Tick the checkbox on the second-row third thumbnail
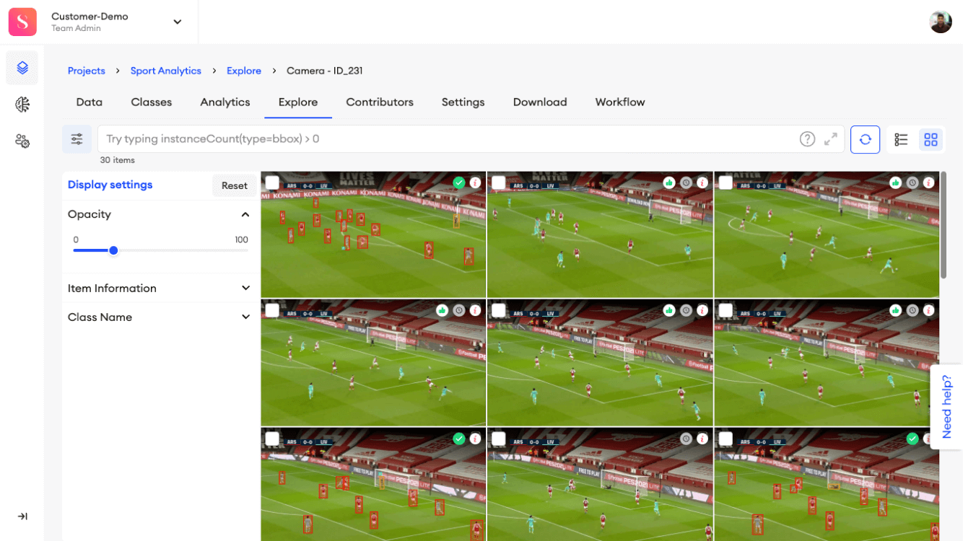Image resolution: width=963 pixels, height=541 pixels. point(725,310)
